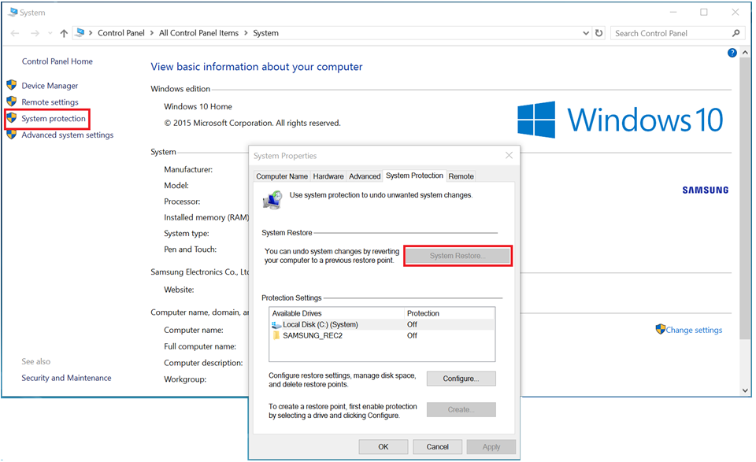Click the Apply button
Image resolution: width=756 pixels, height=462 pixels.
491,446
